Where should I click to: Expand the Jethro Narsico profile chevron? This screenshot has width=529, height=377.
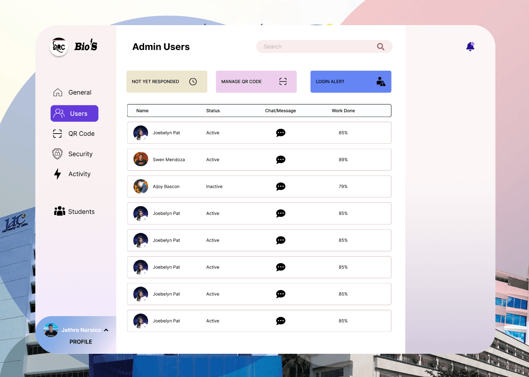[106, 330]
